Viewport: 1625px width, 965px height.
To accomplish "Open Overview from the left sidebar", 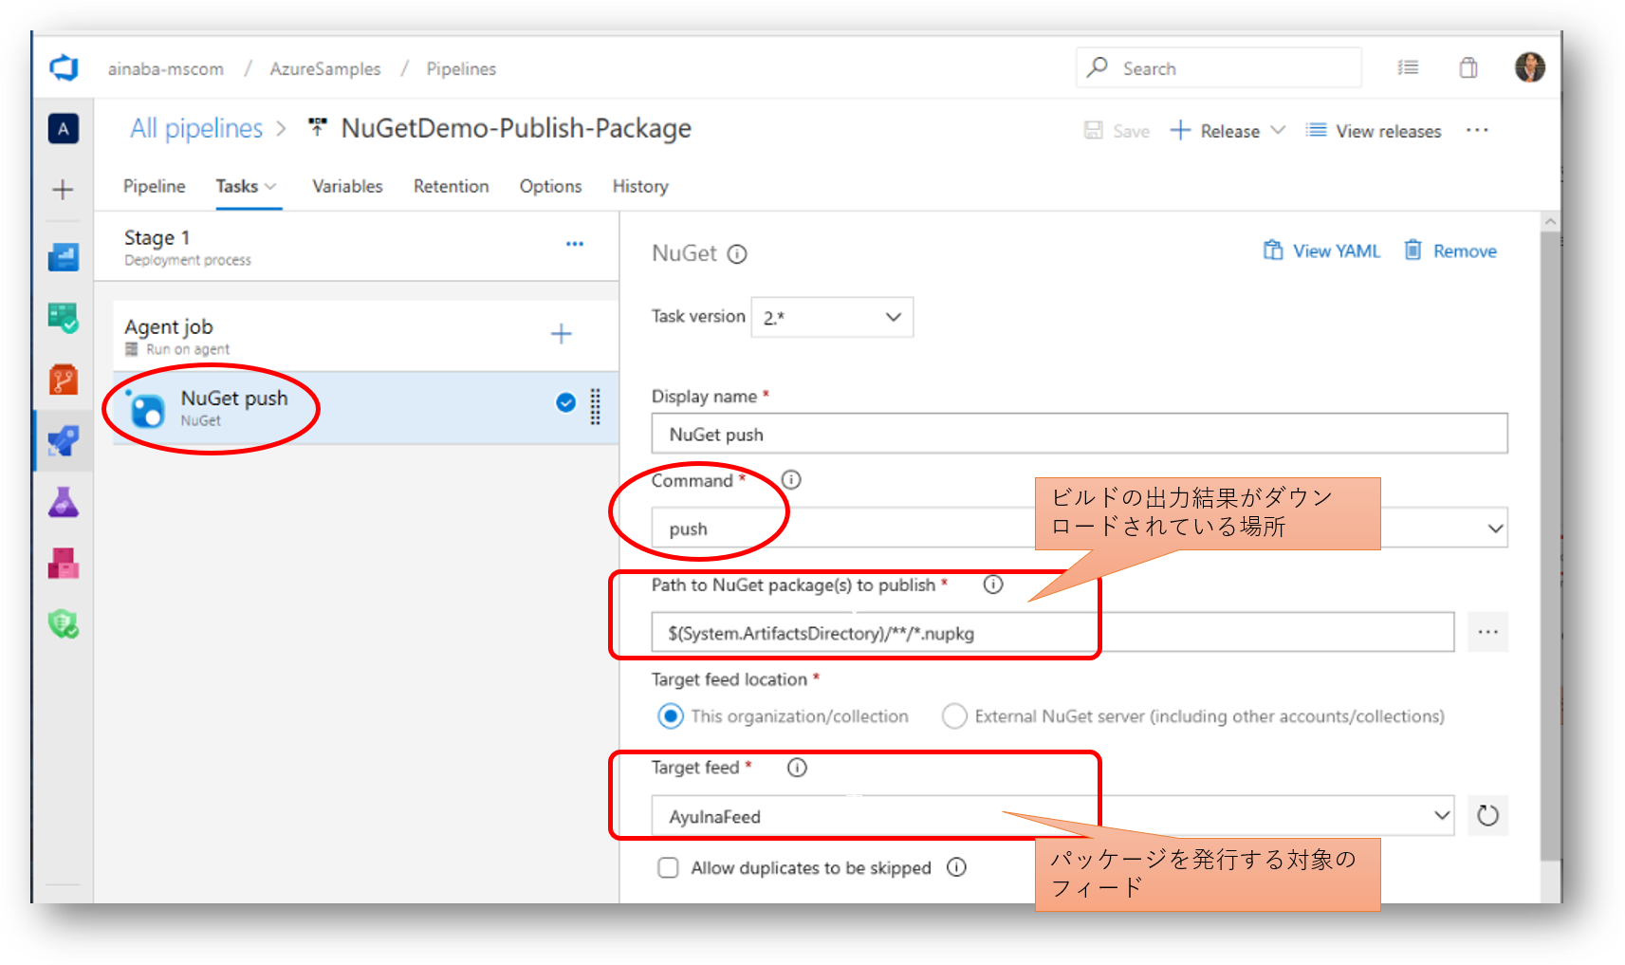I will 64,256.
